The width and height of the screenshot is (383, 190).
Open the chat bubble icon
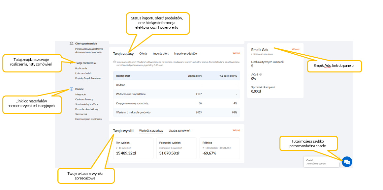click(347, 162)
